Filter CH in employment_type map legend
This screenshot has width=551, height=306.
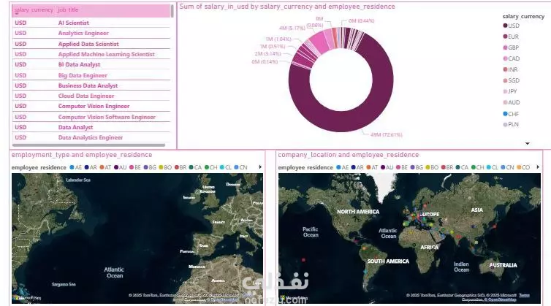pos(211,167)
